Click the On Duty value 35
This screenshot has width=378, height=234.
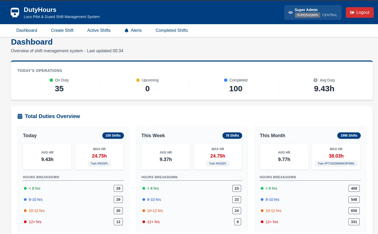click(x=59, y=89)
